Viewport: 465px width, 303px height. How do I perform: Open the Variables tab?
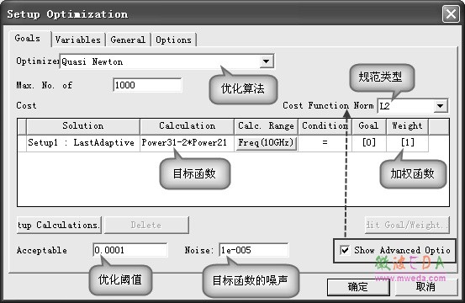coord(78,40)
